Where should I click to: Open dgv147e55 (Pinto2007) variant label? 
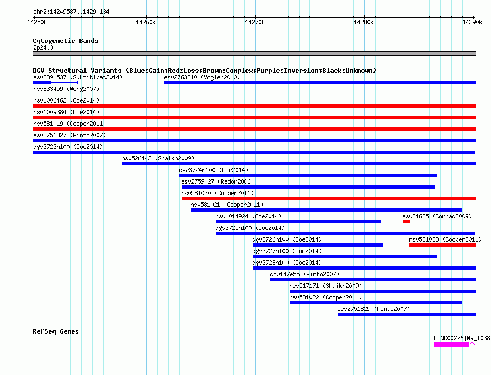(x=305, y=274)
